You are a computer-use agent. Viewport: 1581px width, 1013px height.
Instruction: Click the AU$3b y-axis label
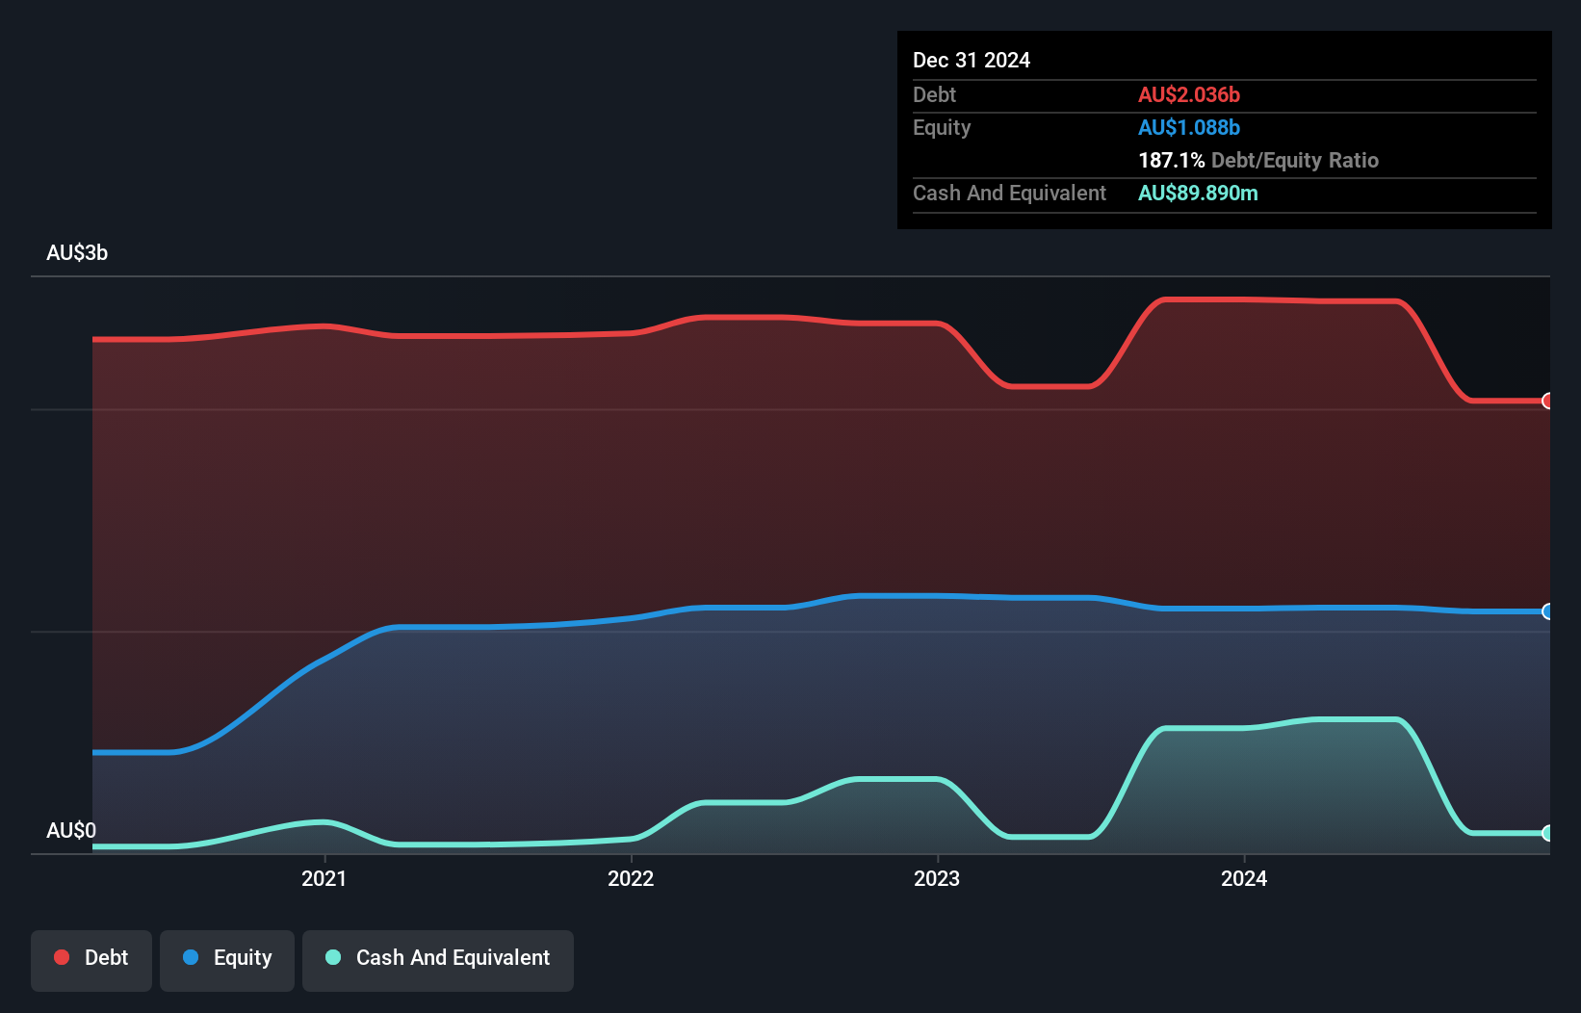click(77, 253)
